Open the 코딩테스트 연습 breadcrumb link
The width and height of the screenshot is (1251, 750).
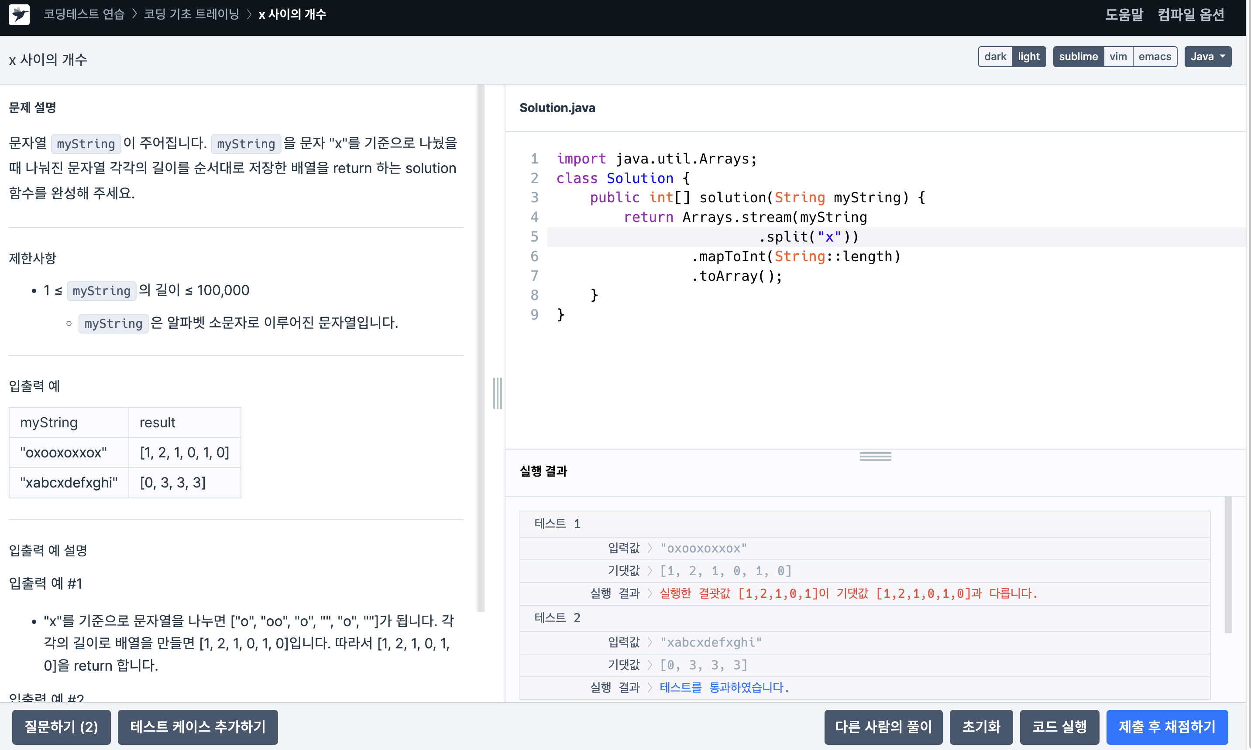tap(84, 14)
